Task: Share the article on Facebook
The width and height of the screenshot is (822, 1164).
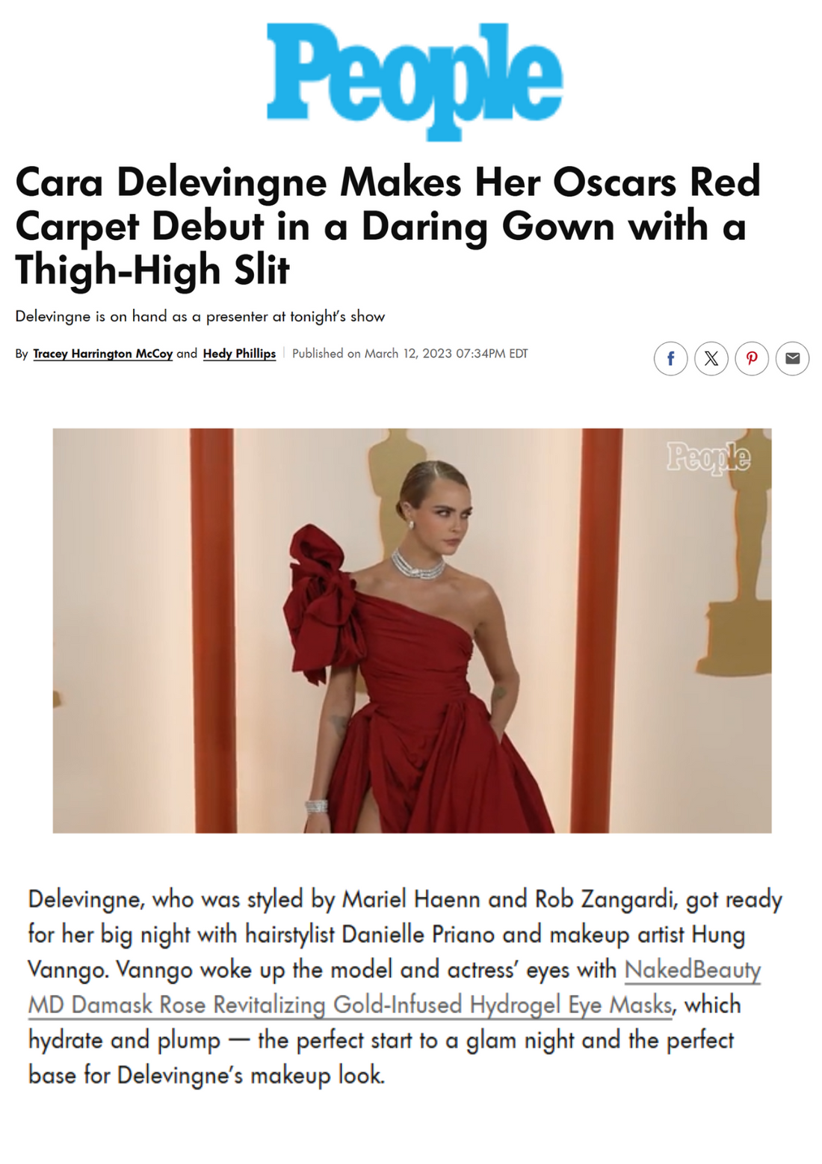Action: pyautogui.click(x=670, y=358)
